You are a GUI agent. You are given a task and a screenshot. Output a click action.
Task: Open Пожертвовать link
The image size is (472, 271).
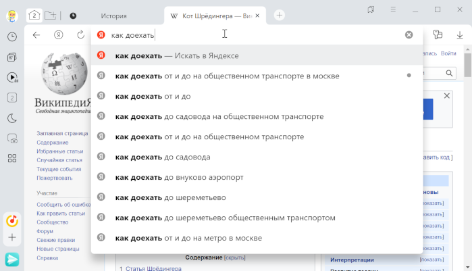point(55,178)
